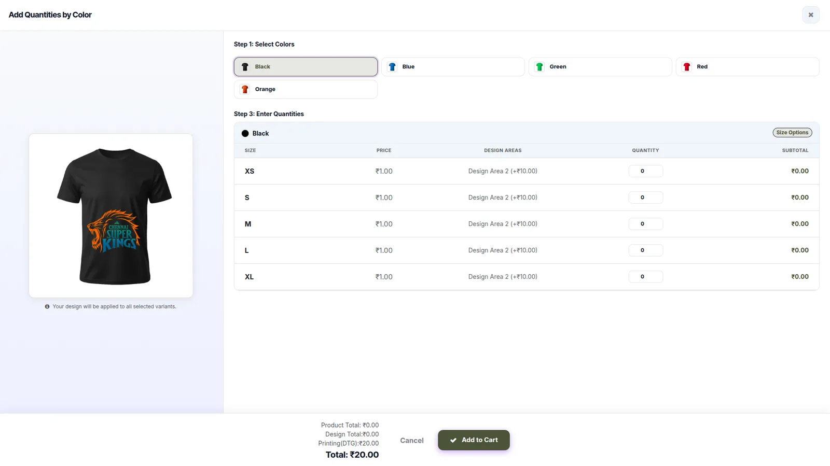Click the Add to Cart button
Viewport: 830px width, 466px height.
[474, 440]
